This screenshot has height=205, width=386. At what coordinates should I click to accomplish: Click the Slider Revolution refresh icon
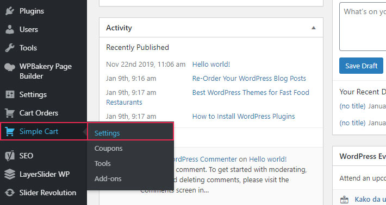10,193
